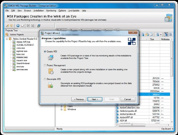The image size is (178, 135).
Task: Click the Adobe Acrobat Reader 9.0 project icon
Action: pos(10,39)
